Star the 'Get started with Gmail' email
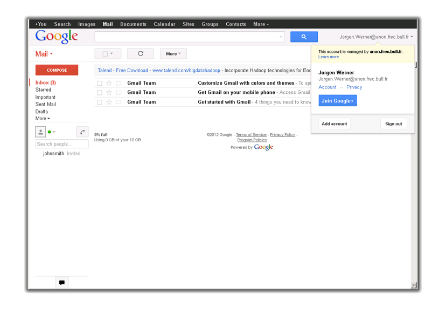Image resolution: width=446 pixels, height=309 pixels. click(x=109, y=102)
